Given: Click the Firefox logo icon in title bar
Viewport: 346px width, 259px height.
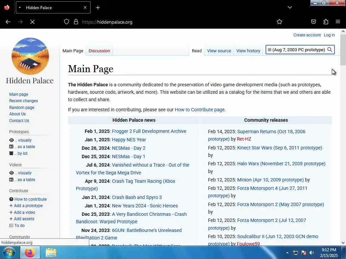Looking at the screenshot, I should [7, 7].
